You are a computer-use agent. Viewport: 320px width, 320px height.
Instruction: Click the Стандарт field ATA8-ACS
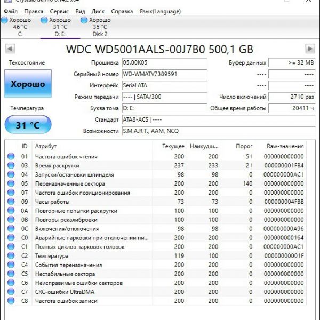[x=219, y=119]
